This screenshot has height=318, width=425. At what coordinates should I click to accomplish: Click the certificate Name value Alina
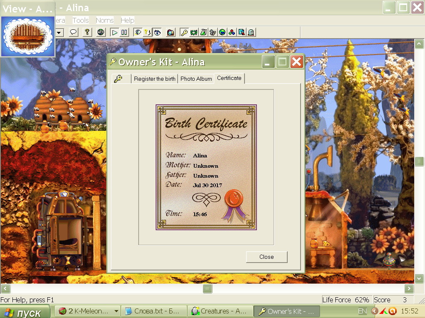pyautogui.click(x=200, y=156)
